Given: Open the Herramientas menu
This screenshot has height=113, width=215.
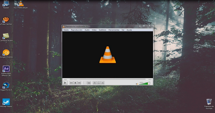Looking at the screenshot, I should pyautogui.click(x=114, y=30).
